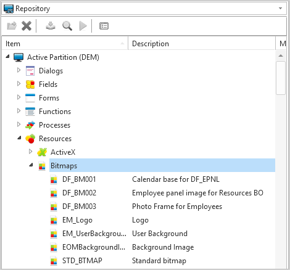Image resolution: width=290 pixels, height=270 pixels.
Task: Collapse the Bitmaps node
Action: pyautogui.click(x=31, y=165)
